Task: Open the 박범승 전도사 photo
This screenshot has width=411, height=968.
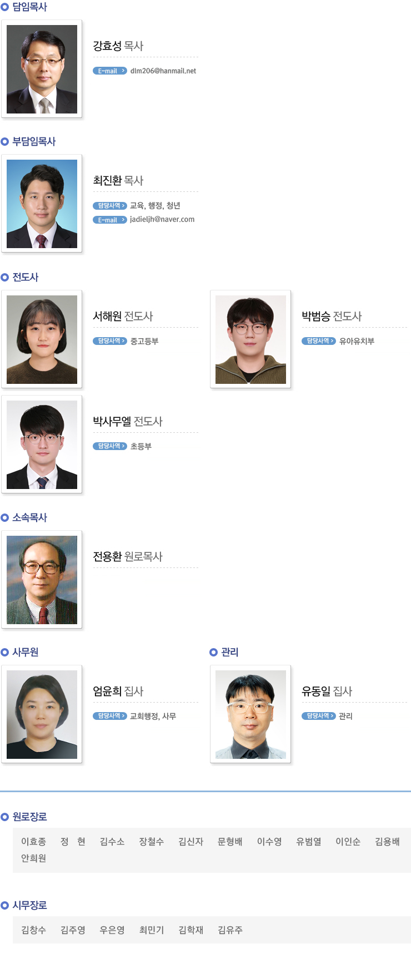Action: 250,339
